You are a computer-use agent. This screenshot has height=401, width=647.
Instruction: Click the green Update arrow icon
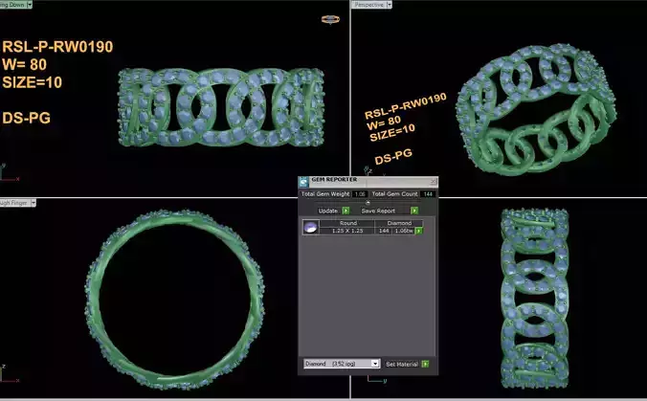(346, 211)
